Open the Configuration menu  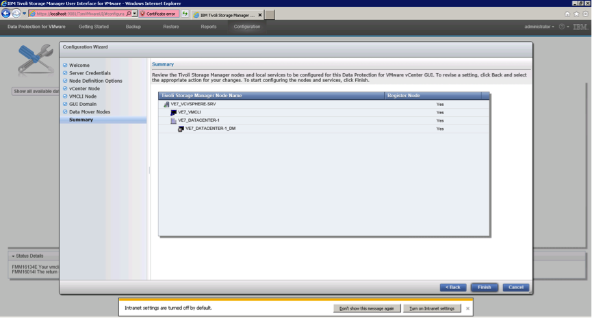pyautogui.click(x=247, y=27)
